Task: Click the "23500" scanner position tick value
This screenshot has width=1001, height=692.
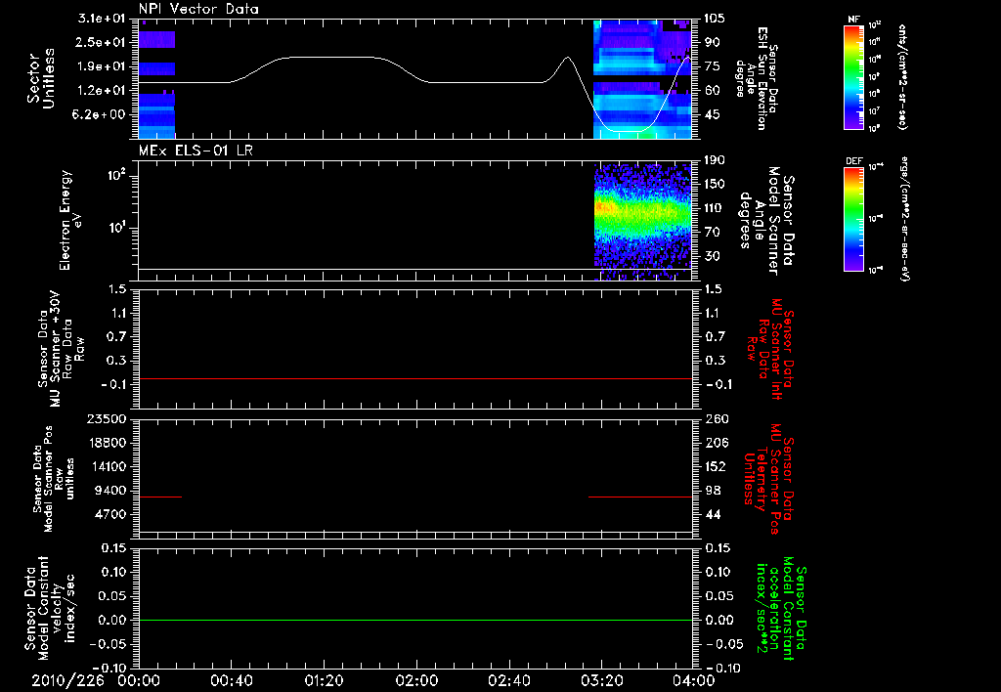Action: click(106, 418)
